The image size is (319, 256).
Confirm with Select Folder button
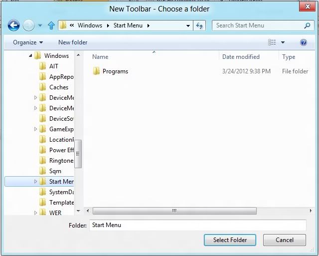point(230,240)
